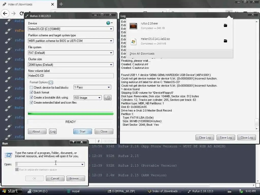Click the Log window scrollbar thumb
Screen dimensions: 260x195
(256, 122)
